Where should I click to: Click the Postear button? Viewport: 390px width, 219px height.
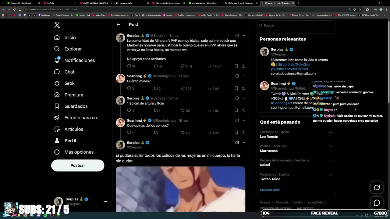tap(78, 165)
